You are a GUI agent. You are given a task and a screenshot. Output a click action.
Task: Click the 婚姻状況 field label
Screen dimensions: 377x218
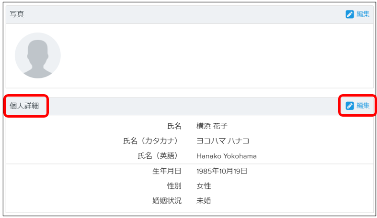point(167,200)
